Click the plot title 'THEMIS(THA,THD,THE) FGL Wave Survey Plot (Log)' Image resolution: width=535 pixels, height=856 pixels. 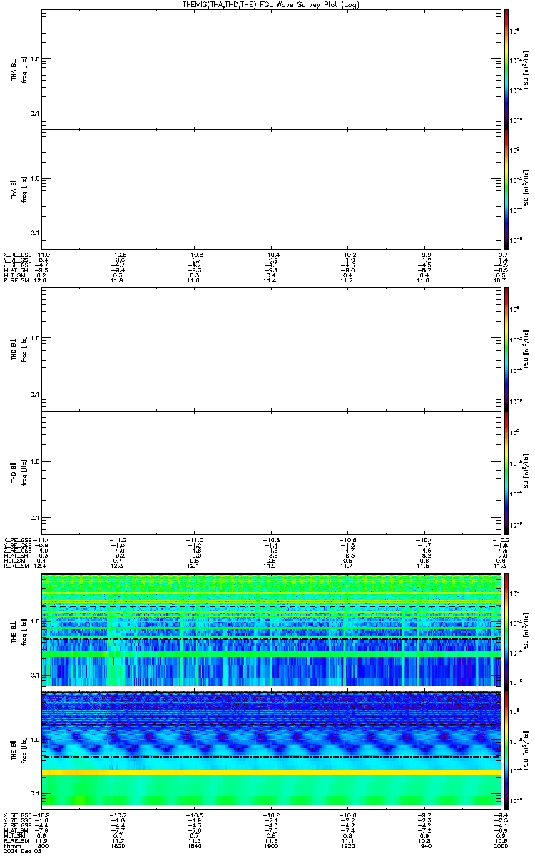271,4
